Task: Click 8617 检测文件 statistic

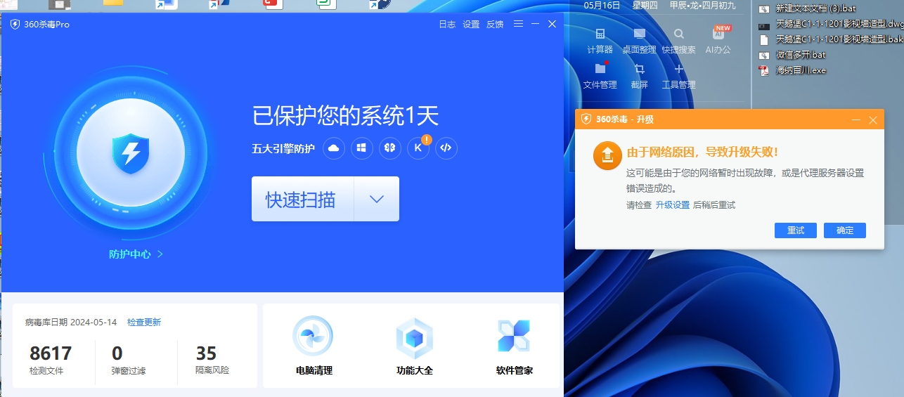Action: point(51,358)
